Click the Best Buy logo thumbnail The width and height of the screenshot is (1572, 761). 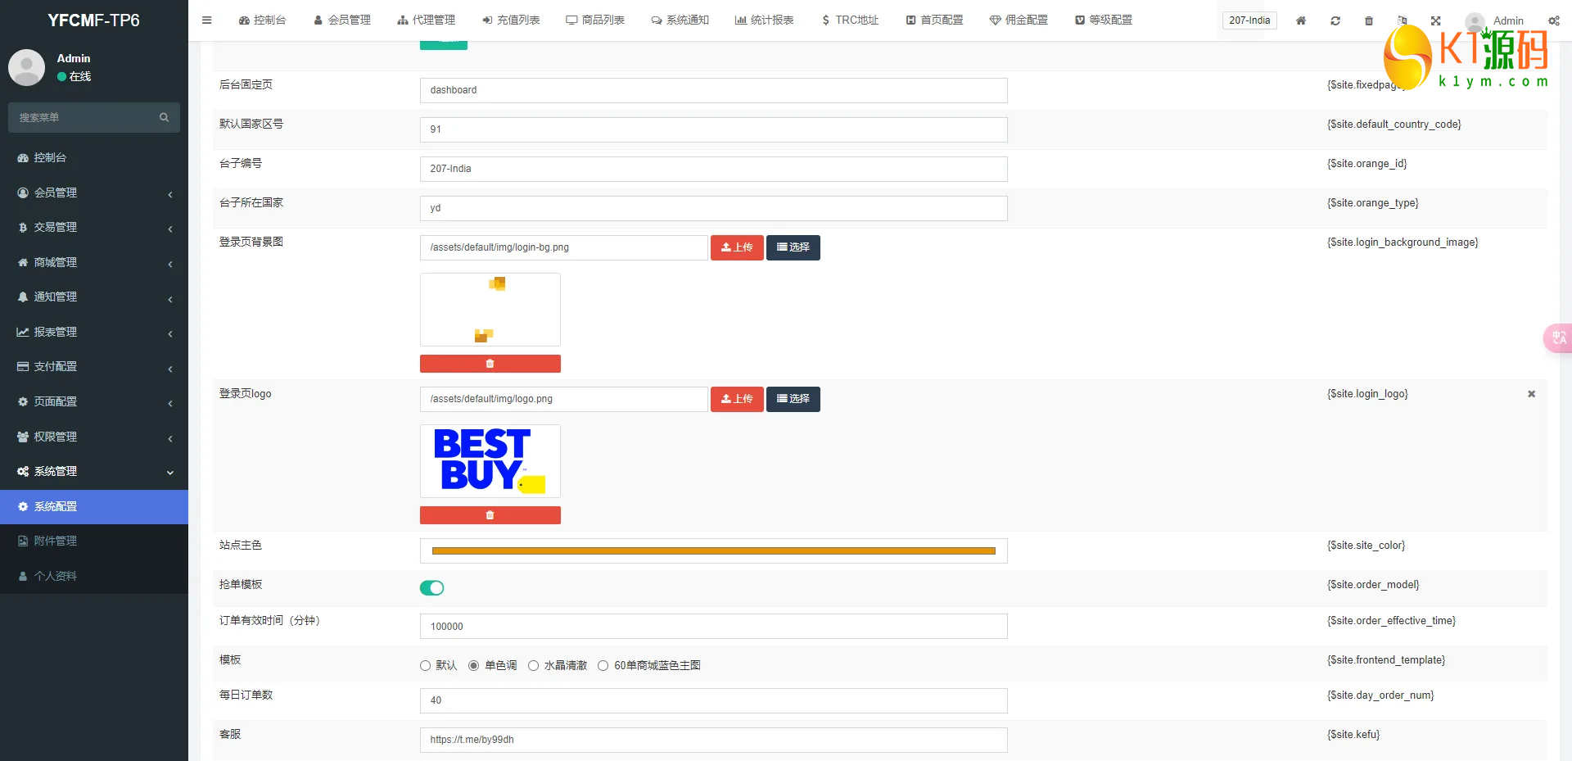coord(490,461)
